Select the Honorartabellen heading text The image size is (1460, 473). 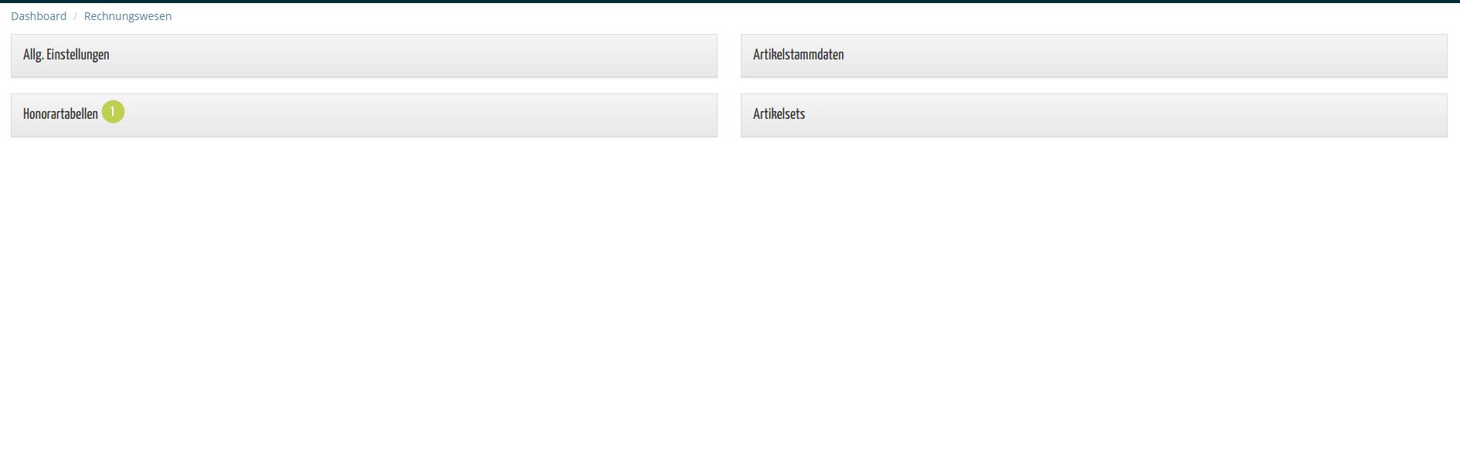point(60,114)
